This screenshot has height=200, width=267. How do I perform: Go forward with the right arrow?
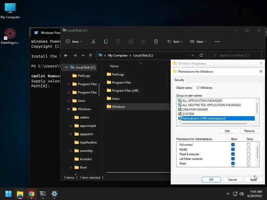coord(75,55)
